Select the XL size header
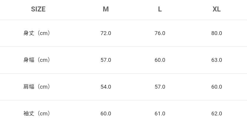 (x=217, y=9)
